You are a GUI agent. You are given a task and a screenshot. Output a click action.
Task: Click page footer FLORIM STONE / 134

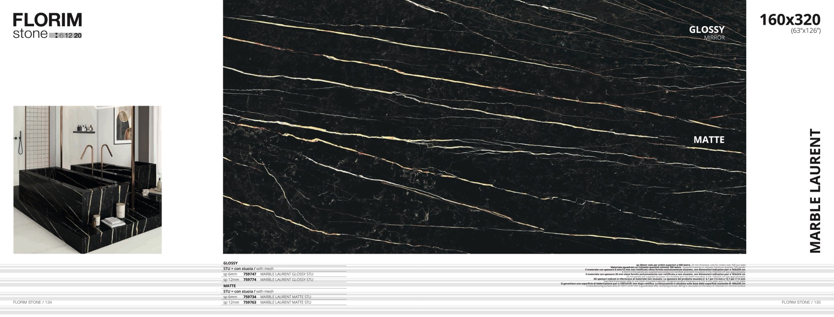pyautogui.click(x=32, y=303)
